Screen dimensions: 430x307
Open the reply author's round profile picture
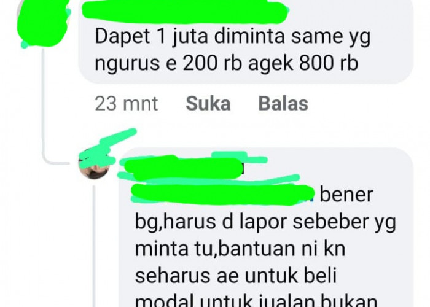[95, 163]
